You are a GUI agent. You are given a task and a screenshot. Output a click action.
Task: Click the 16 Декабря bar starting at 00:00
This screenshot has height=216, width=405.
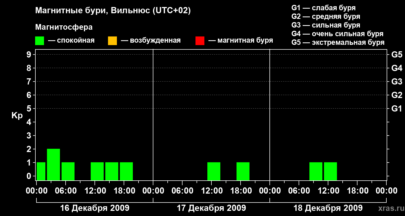click(x=41, y=171)
